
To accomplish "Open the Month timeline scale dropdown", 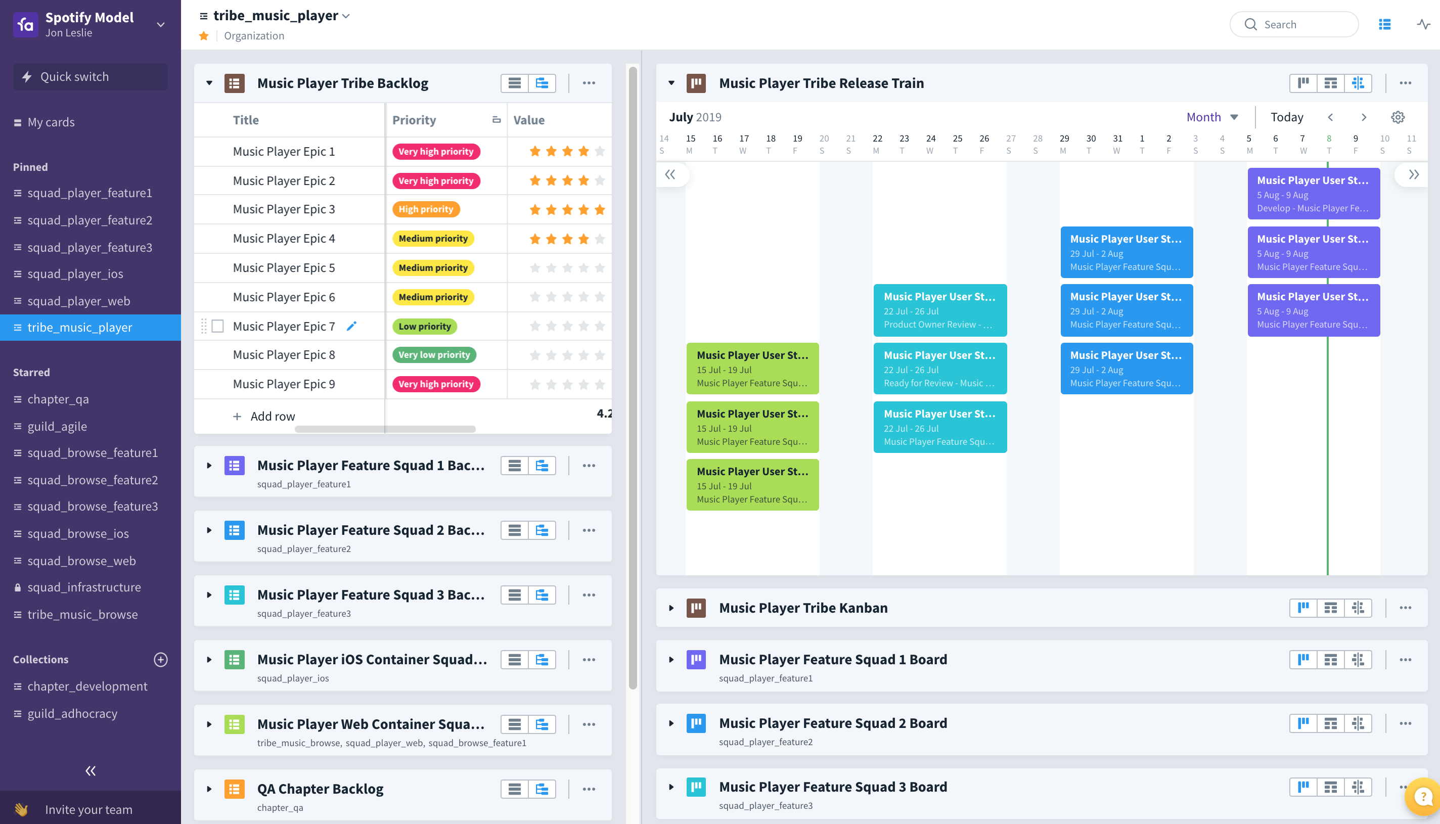I will [1212, 117].
